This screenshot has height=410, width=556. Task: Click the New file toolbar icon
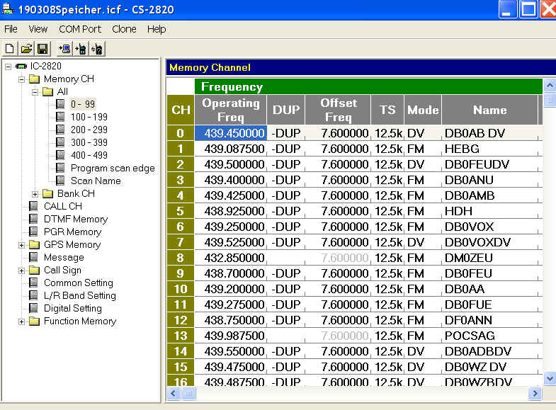pyautogui.click(x=9, y=49)
